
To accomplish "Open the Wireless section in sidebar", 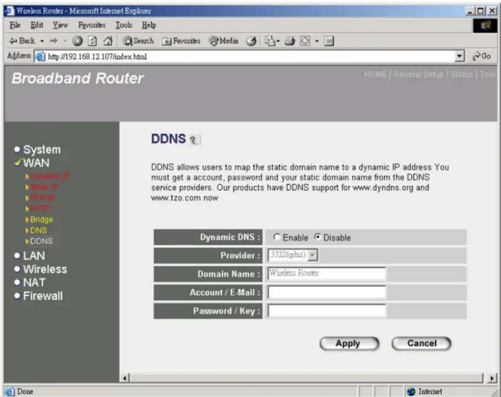I will point(45,269).
